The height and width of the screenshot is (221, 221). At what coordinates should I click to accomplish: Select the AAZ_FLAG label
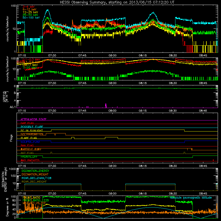click(x=27, y=153)
